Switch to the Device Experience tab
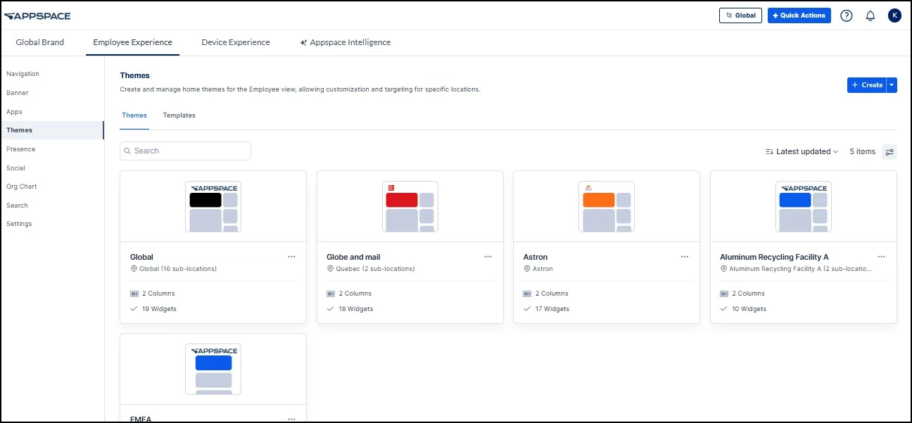The image size is (912, 423). 236,42
